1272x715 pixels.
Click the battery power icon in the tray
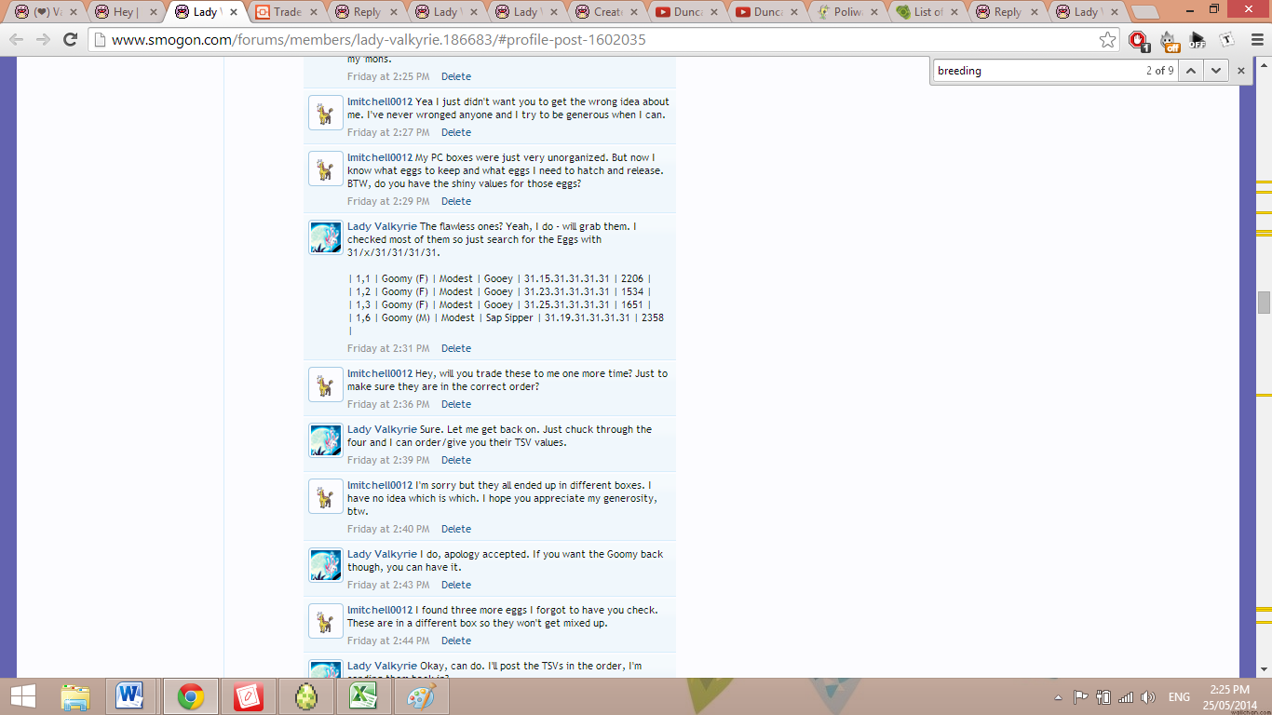pos(1103,696)
